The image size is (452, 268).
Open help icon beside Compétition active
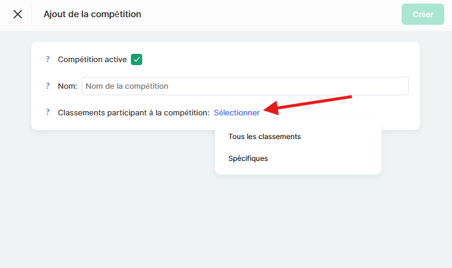click(47, 59)
